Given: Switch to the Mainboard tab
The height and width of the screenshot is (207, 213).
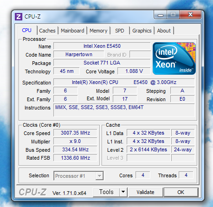Looking at the screenshot, I should (72, 31).
